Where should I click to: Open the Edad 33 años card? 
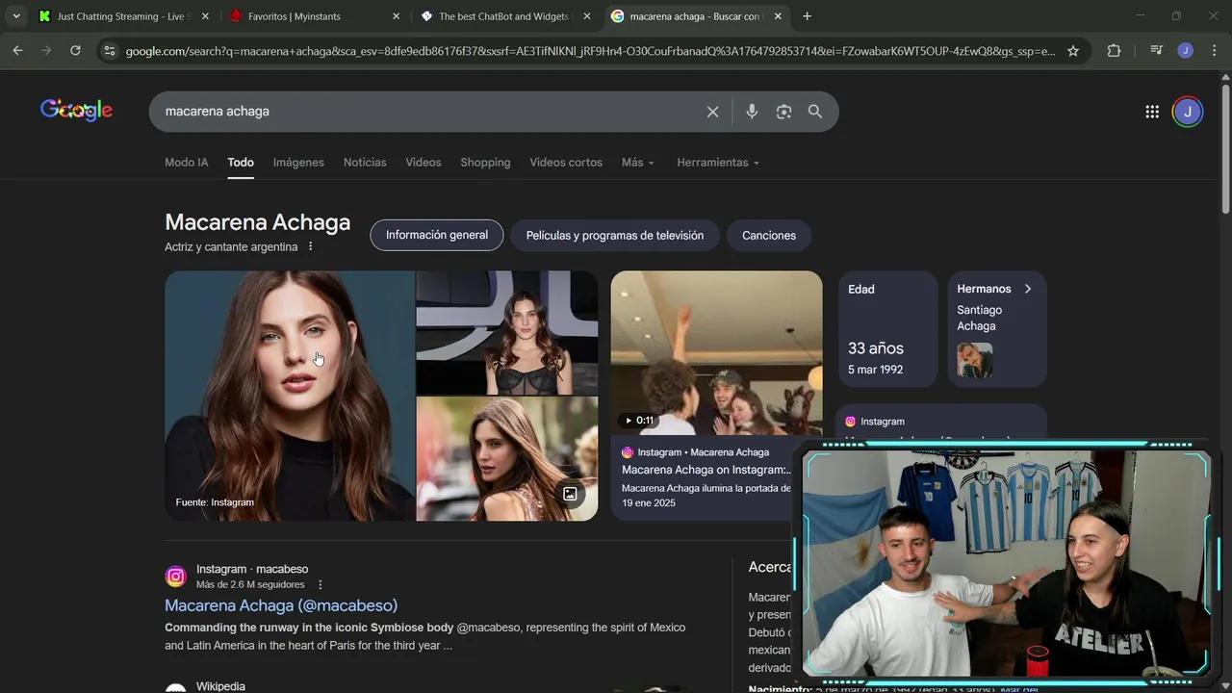click(886, 329)
